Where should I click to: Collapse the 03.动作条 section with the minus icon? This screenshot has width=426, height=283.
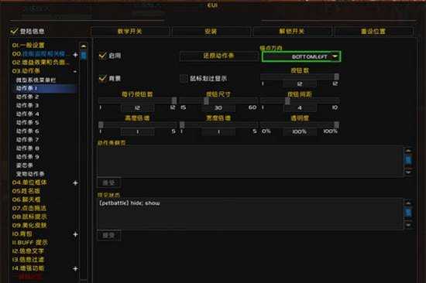[75, 71]
